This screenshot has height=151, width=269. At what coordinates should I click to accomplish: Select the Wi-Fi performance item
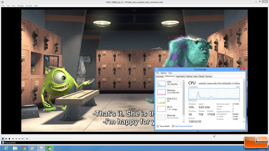click(x=169, y=108)
